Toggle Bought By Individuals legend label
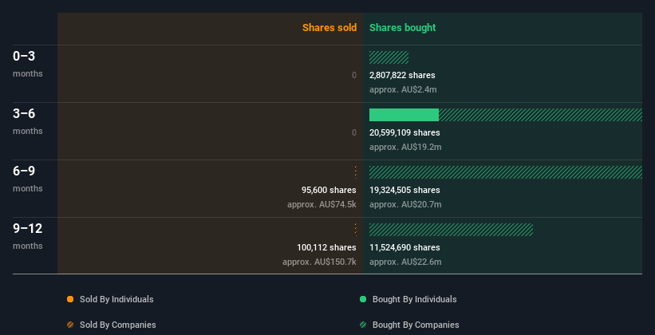Viewport: 655px width, 335px height. [x=414, y=299]
